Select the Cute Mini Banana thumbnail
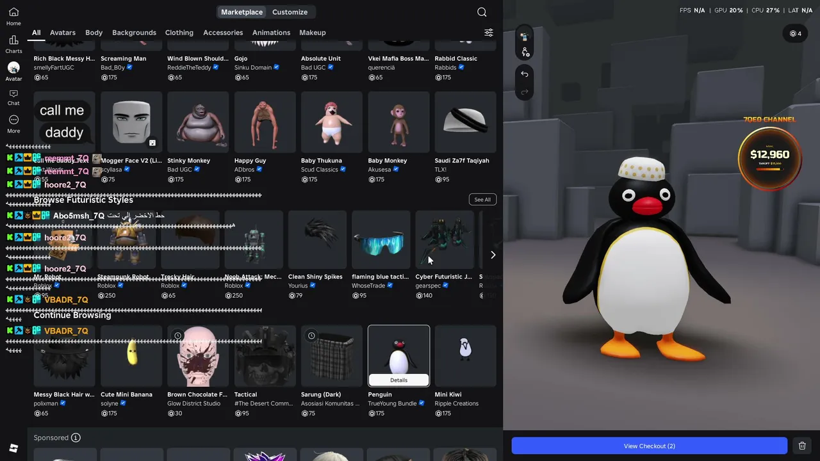820x461 pixels. [131, 356]
